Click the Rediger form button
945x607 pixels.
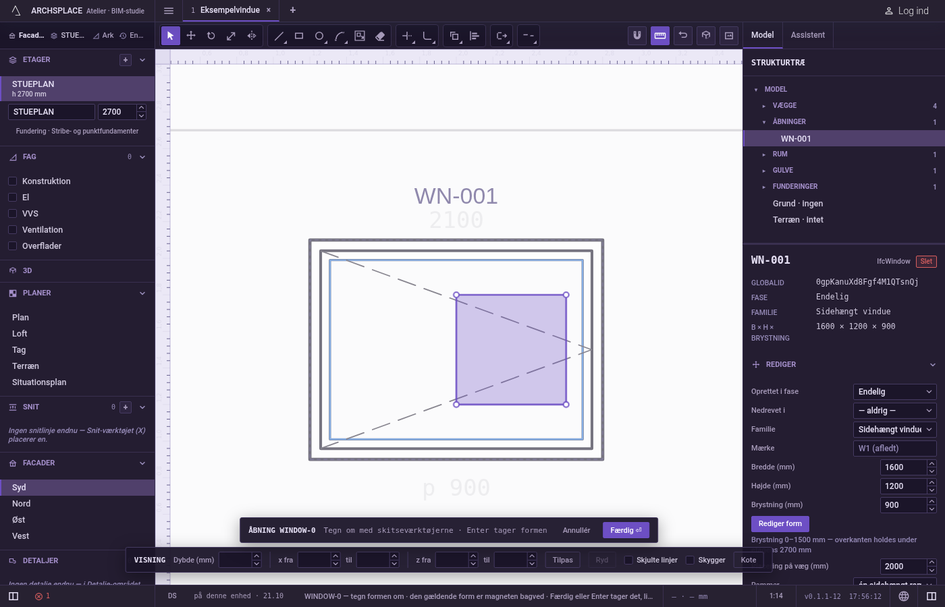click(x=780, y=524)
